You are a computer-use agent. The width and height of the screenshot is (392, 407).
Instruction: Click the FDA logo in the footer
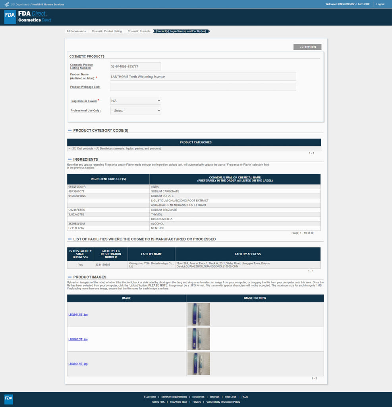tap(8, 399)
